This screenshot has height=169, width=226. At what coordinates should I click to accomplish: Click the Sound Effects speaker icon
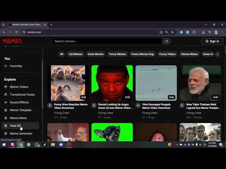[6, 102]
